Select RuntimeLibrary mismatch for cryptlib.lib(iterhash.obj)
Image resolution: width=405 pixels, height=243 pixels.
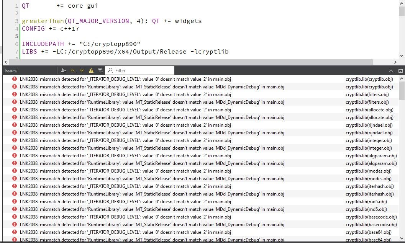click(x=200, y=194)
